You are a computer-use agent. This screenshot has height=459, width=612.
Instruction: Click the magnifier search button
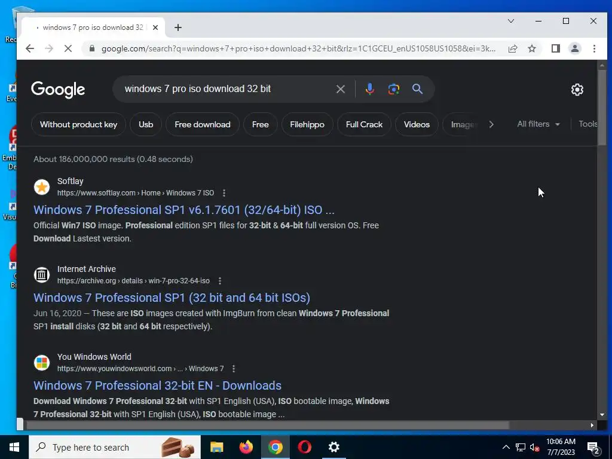coord(417,89)
